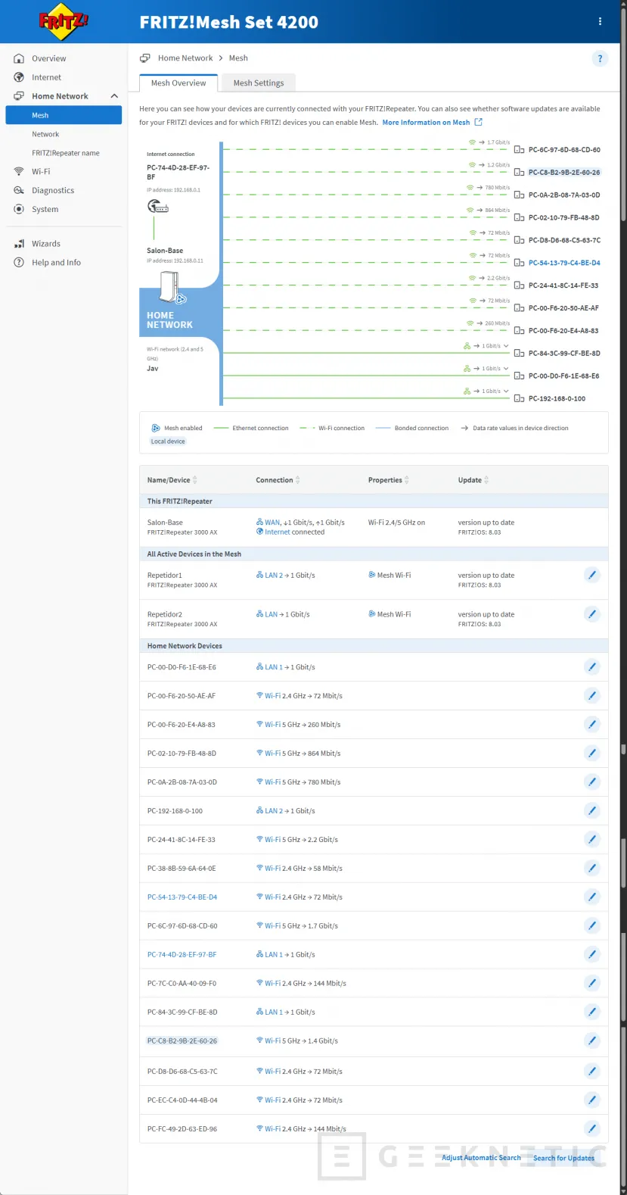
Task: Click the Adjust Automatic Search button
Action: 481,1158
